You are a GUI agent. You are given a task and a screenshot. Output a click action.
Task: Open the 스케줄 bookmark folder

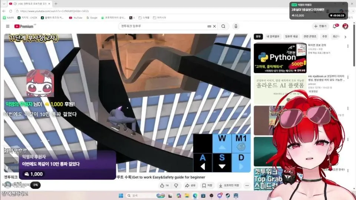(144, 17)
